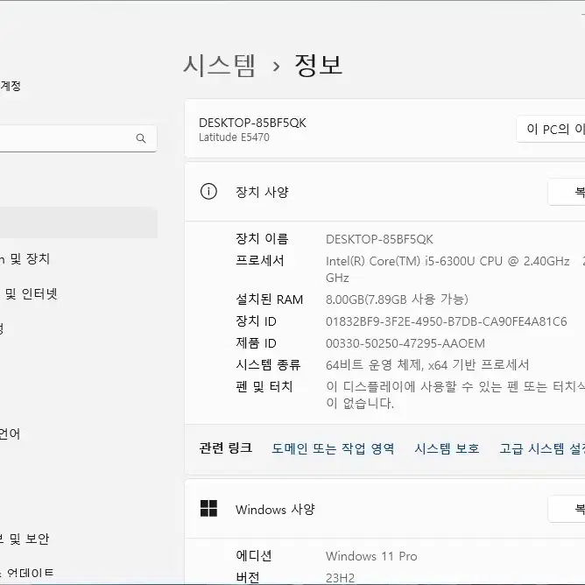Click the Latitude E5470 model text
The width and height of the screenshot is (585, 585).
234,137
